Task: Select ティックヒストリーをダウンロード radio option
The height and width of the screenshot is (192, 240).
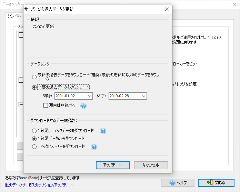Action: click(x=34, y=147)
